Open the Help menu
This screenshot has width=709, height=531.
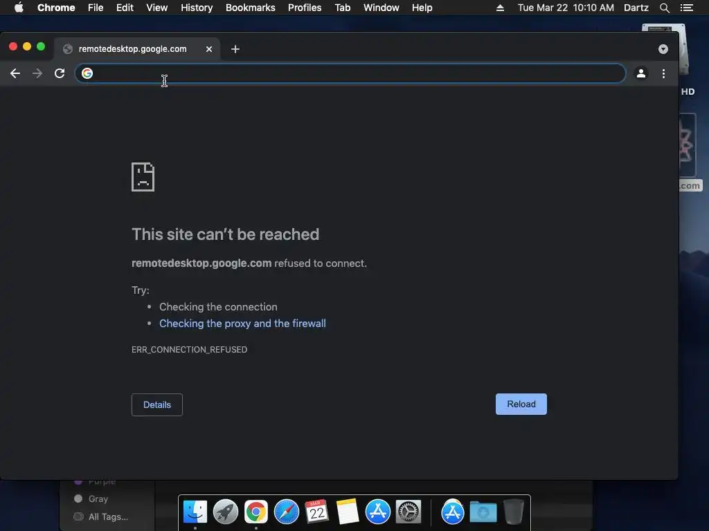click(x=422, y=8)
